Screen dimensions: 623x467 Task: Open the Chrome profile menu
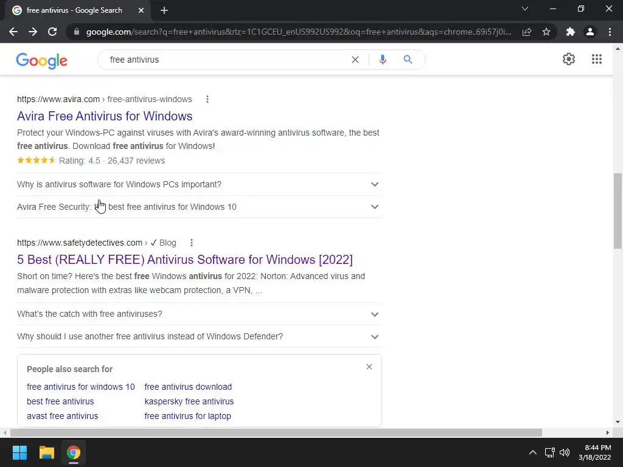(x=590, y=32)
